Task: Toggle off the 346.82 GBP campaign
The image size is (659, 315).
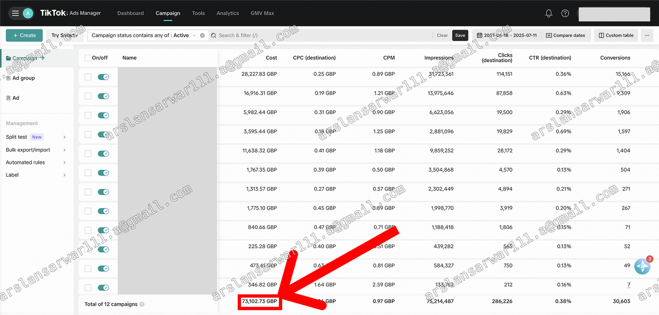Action: tap(103, 288)
